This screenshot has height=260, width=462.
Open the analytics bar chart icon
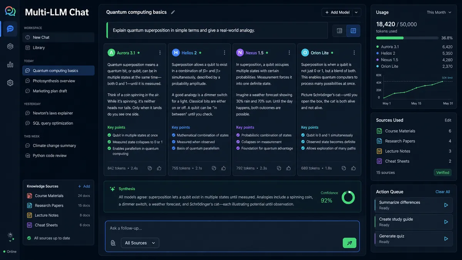pyautogui.click(x=10, y=64)
